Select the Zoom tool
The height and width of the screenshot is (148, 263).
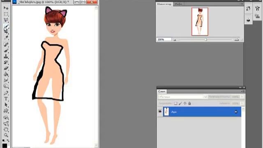click(6, 135)
